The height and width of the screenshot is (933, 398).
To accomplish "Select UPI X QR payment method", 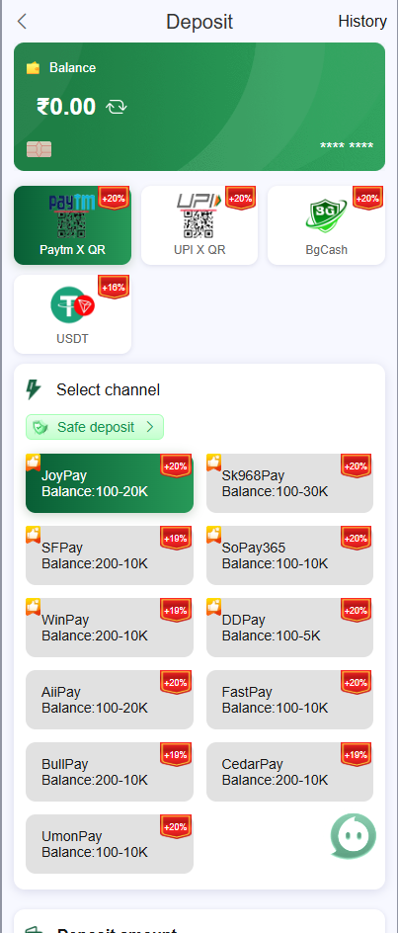I will pyautogui.click(x=199, y=225).
